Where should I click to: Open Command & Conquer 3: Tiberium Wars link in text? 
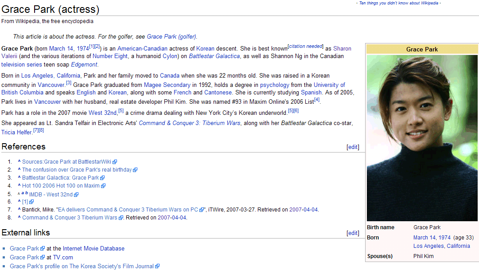[x=189, y=123]
